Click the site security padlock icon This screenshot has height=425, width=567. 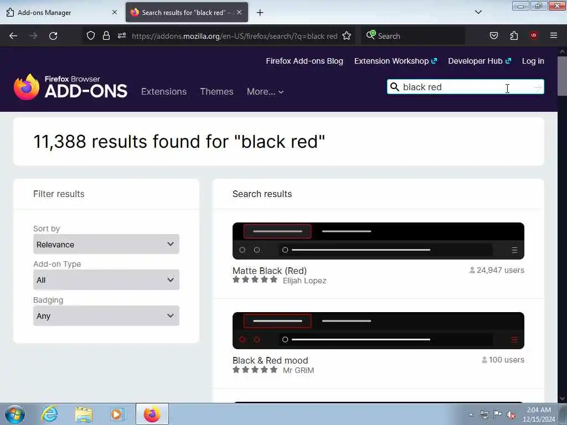click(x=106, y=35)
